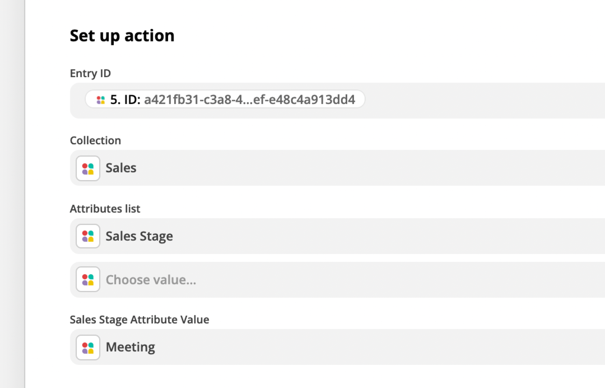
Task: Click the Collection field label
Action: tap(95, 141)
